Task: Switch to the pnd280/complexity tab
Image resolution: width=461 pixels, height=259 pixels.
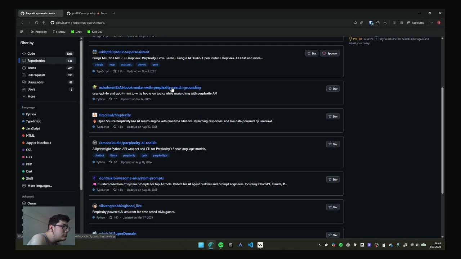Action: coord(86,13)
